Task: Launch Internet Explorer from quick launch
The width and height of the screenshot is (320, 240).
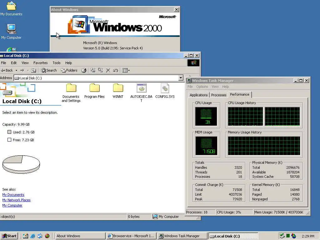Action: (32, 236)
